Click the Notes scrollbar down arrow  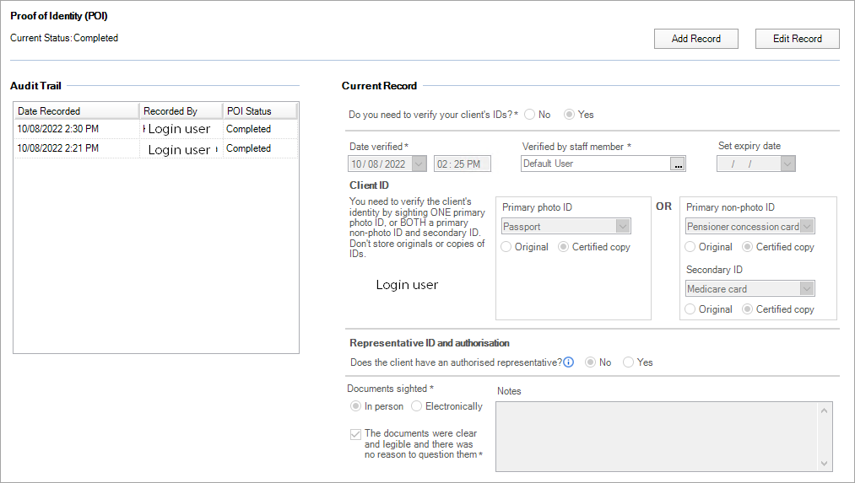tap(825, 463)
